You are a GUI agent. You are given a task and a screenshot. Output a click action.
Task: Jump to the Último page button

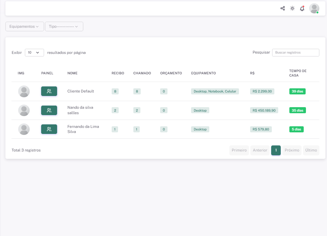click(x=311, y=150)
